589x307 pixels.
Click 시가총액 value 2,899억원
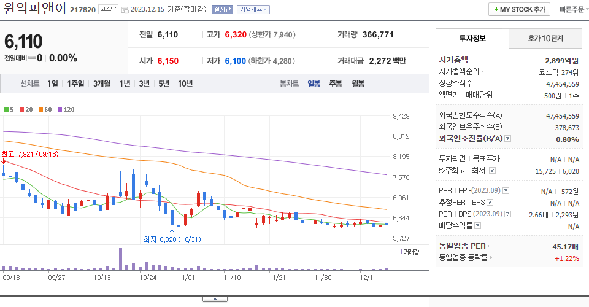[x=561, y=61]
